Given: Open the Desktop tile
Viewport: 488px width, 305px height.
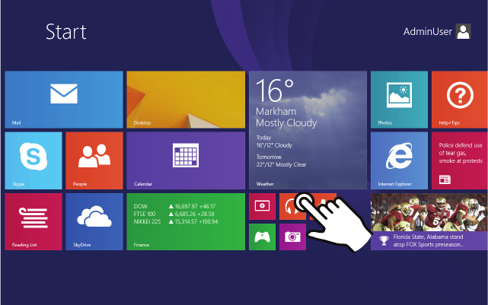Looking at the screenshot, I should (x=186, y=100).
